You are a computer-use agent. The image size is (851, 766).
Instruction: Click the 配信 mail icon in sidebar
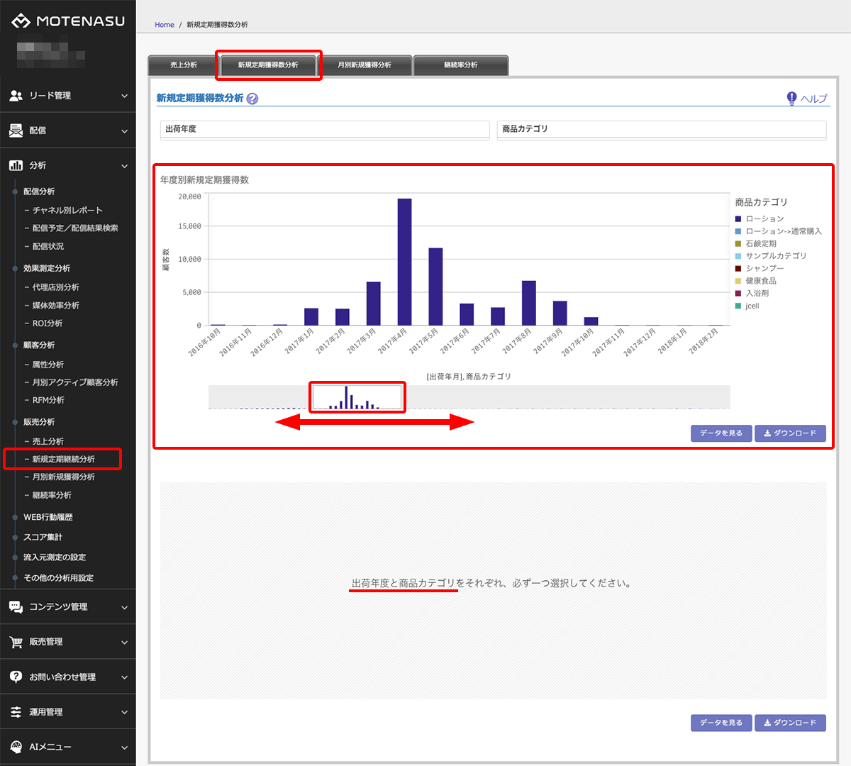point(16,131)
